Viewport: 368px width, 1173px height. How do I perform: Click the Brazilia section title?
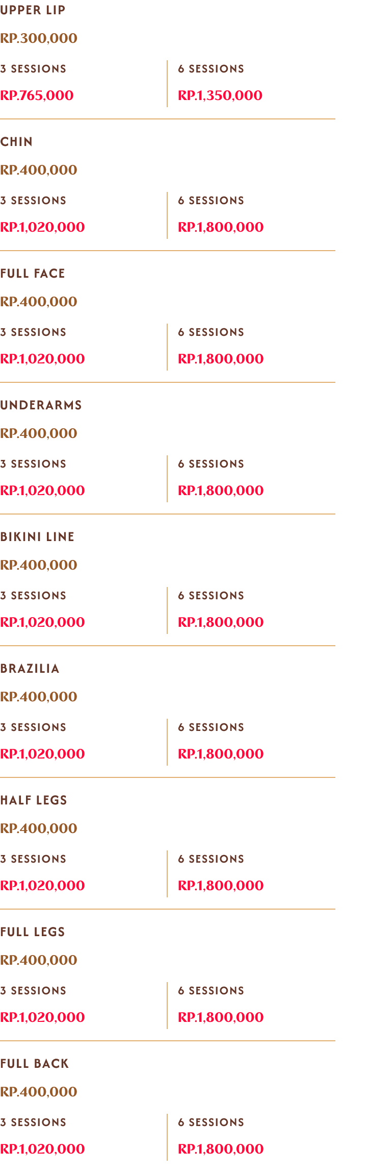click(30, 669)
